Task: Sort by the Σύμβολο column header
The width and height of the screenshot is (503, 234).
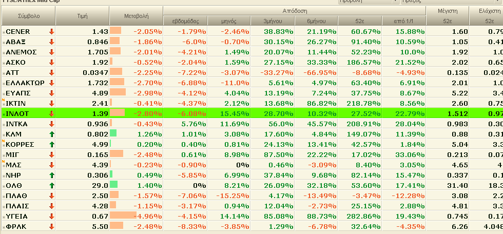Action: pos(29,16)
